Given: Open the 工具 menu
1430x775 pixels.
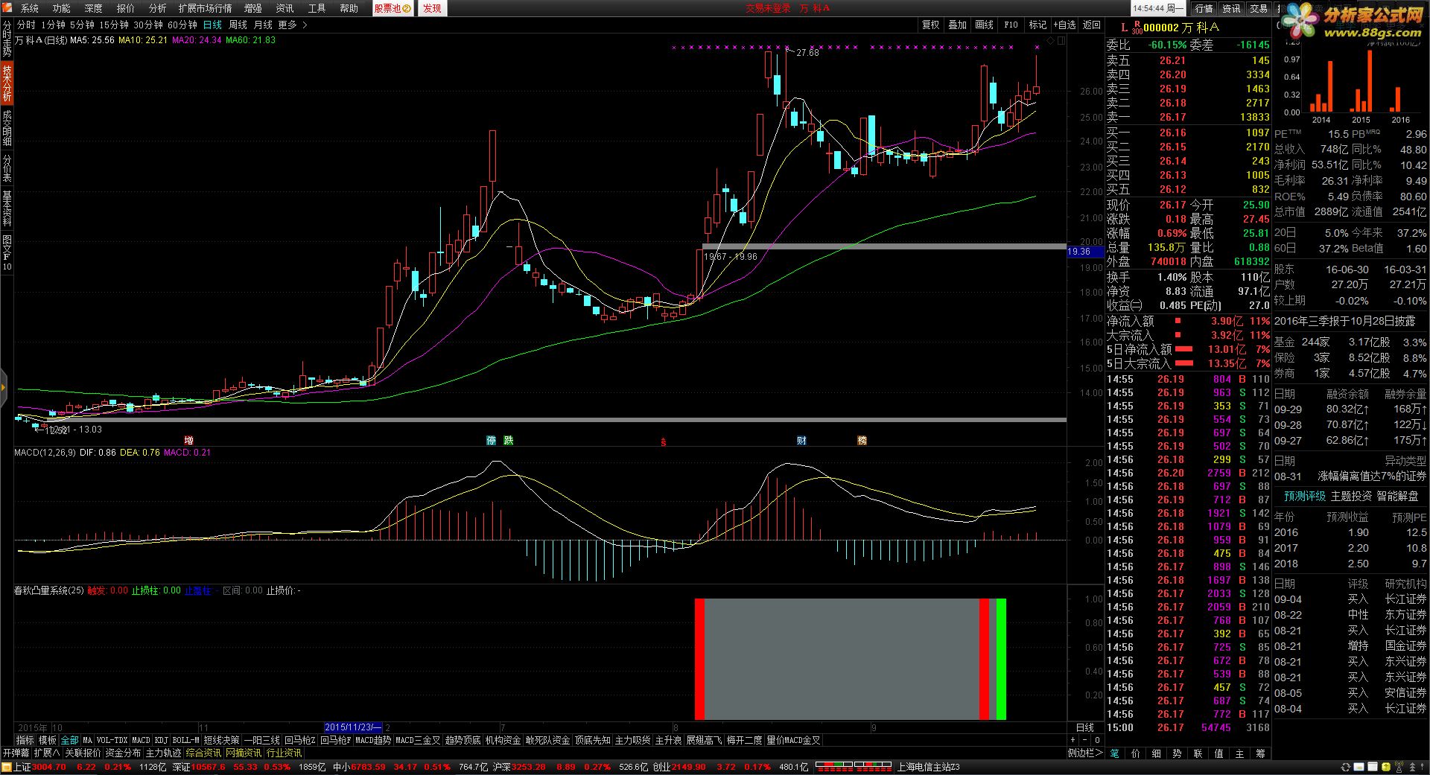Looking at the screenshot, I should 317,8.
